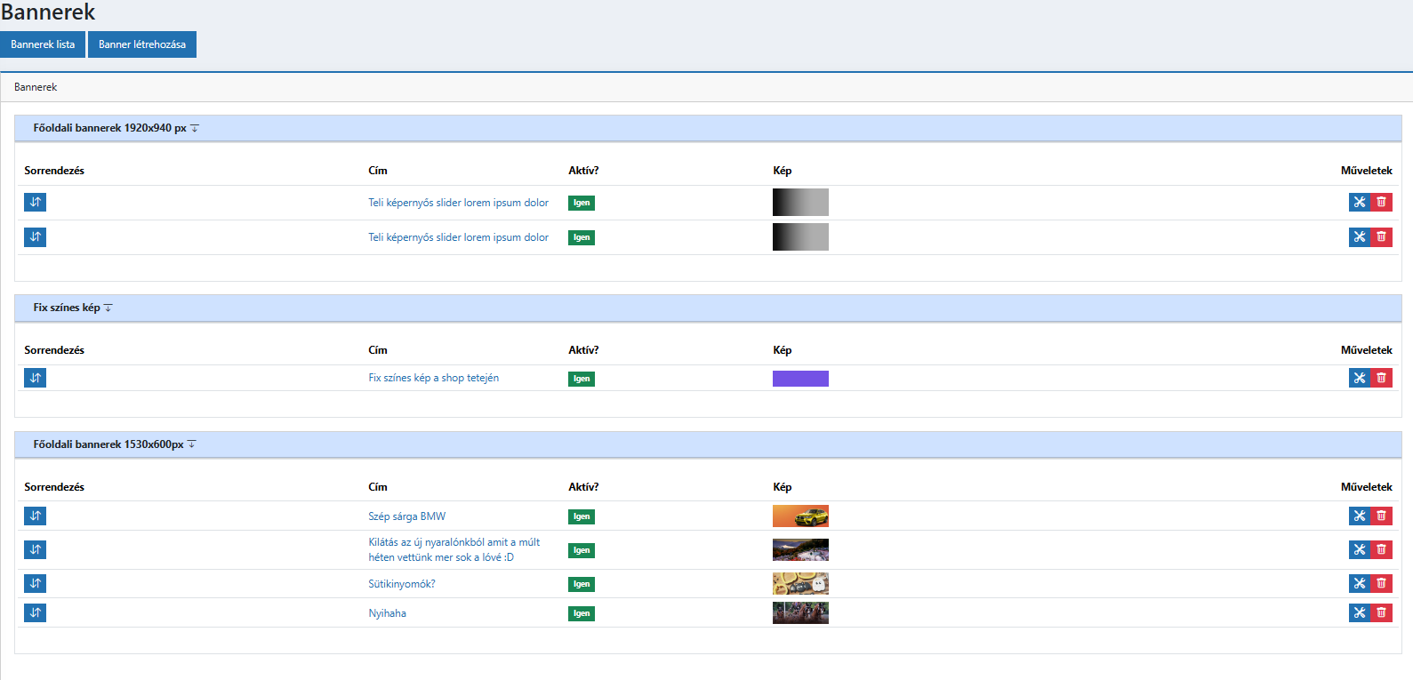The height and width of the screenshot is (680, 1413).
Task: Click delete icon for Fix színes kép row
Action: [1381, 378]
